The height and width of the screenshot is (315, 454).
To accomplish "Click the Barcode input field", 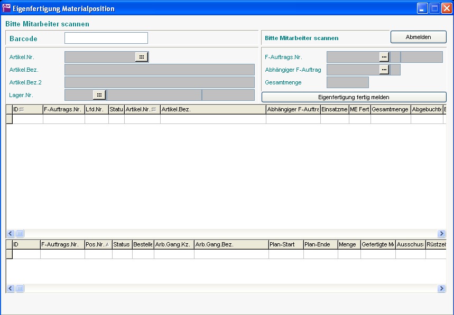I will coord(106,38).
